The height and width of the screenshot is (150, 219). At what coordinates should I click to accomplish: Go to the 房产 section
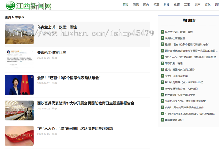(x=197, y=5)
